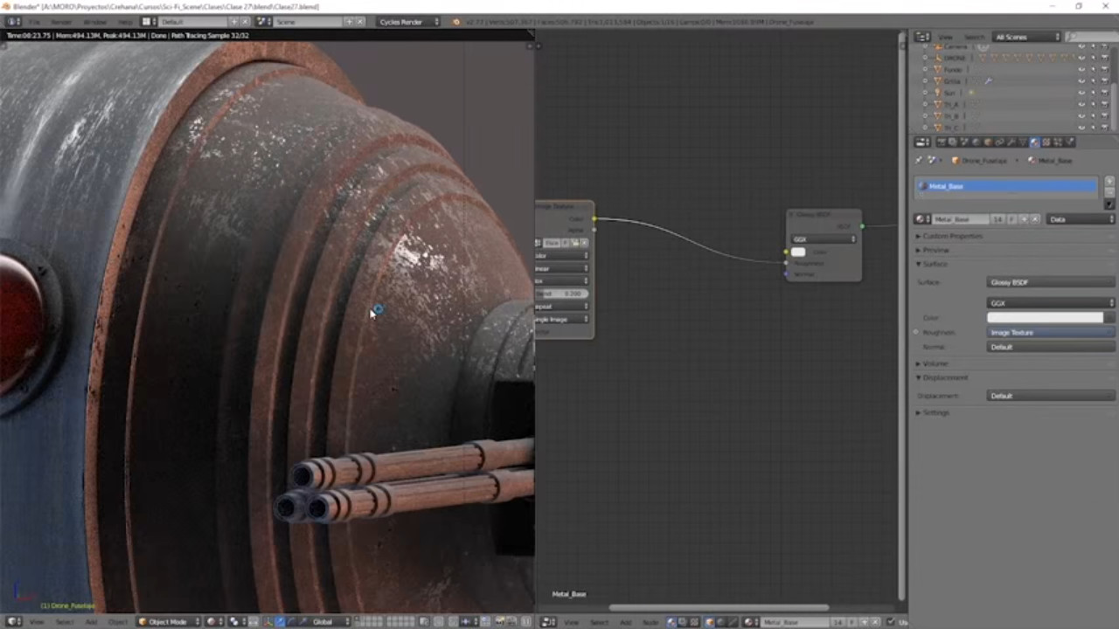This screenshot has width=1119, height=629.
Task: Select the Metal_Base material slot
Action: 1005,186
